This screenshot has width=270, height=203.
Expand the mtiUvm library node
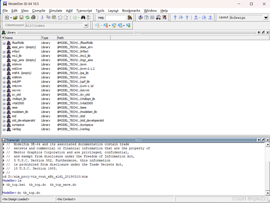pos(4,86)
